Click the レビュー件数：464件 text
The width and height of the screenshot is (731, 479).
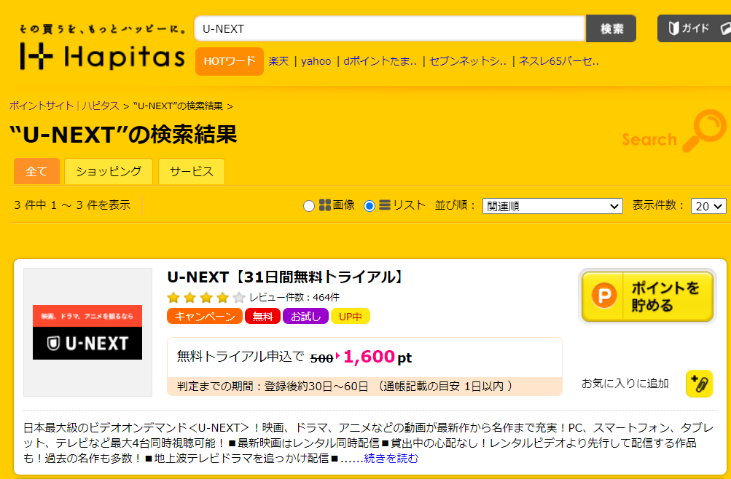coord(294,297)
